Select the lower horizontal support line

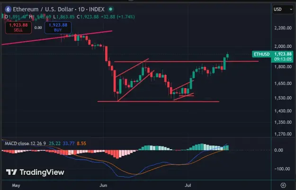(x=158, y=101)
